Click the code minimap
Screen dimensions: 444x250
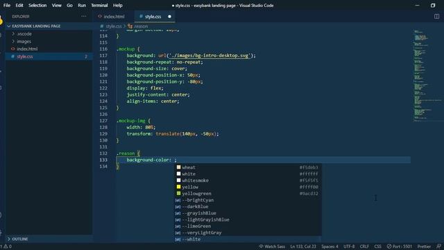tap(427, 75)
